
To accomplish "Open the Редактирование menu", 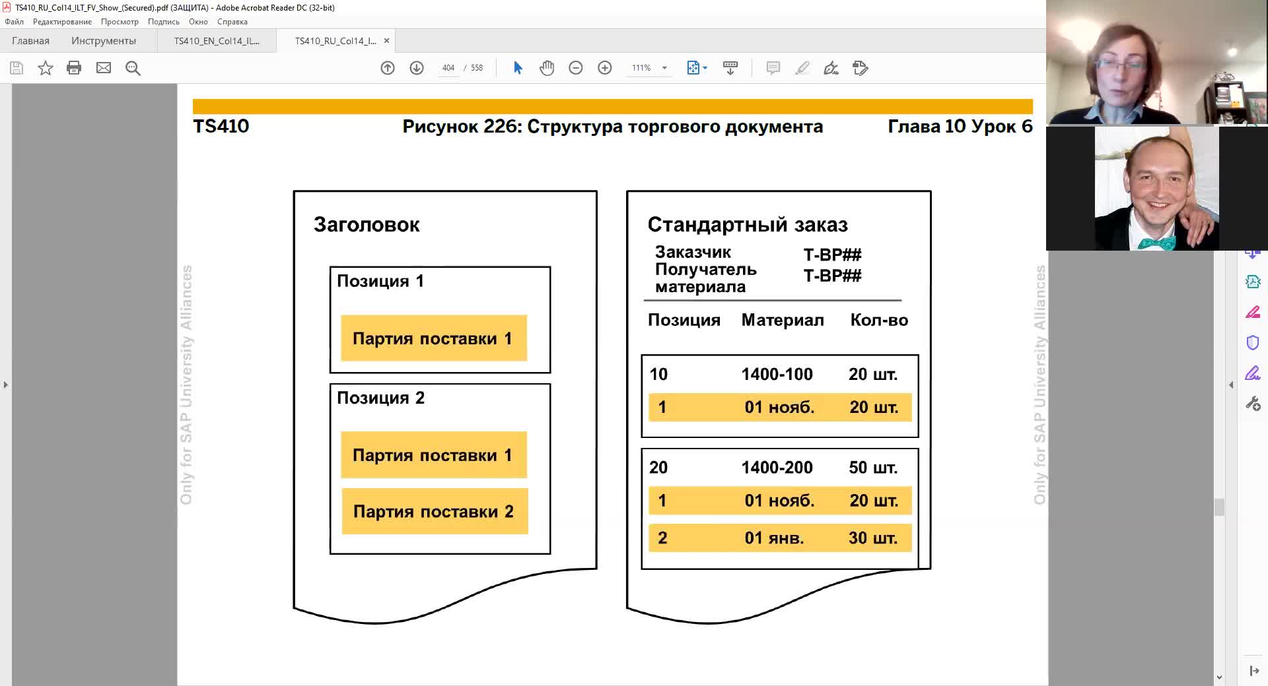I will pos(62,22).
